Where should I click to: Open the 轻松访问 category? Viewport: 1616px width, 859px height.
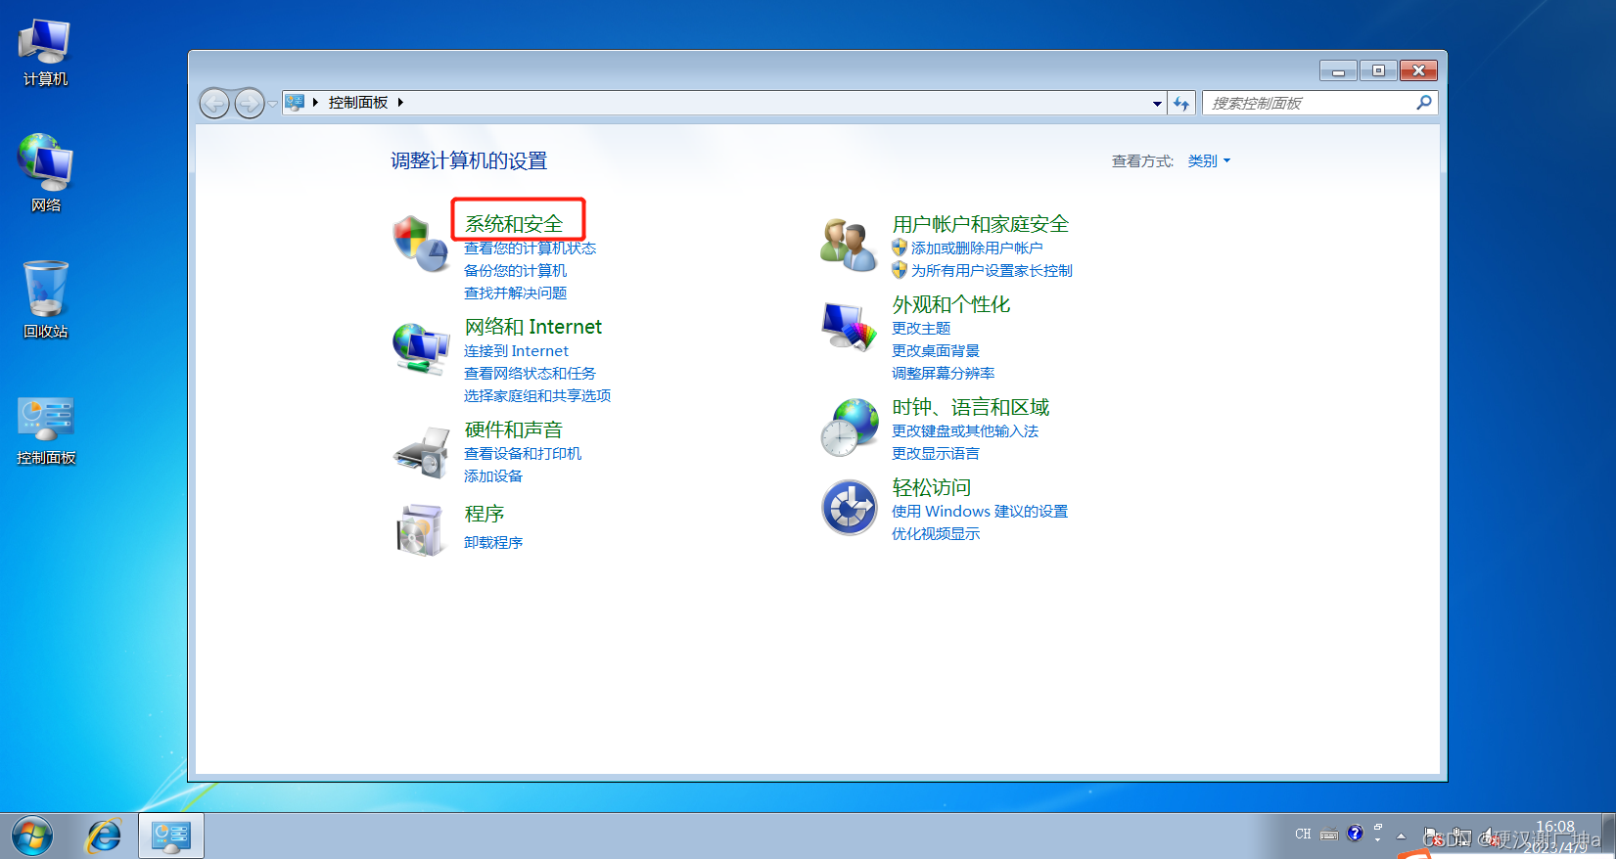point(932,487)
